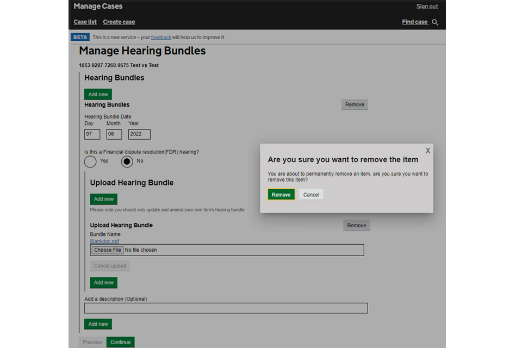Viewport: 522px width, 348px height.
Task: Click the Month input field
Action: pos(114,134)
